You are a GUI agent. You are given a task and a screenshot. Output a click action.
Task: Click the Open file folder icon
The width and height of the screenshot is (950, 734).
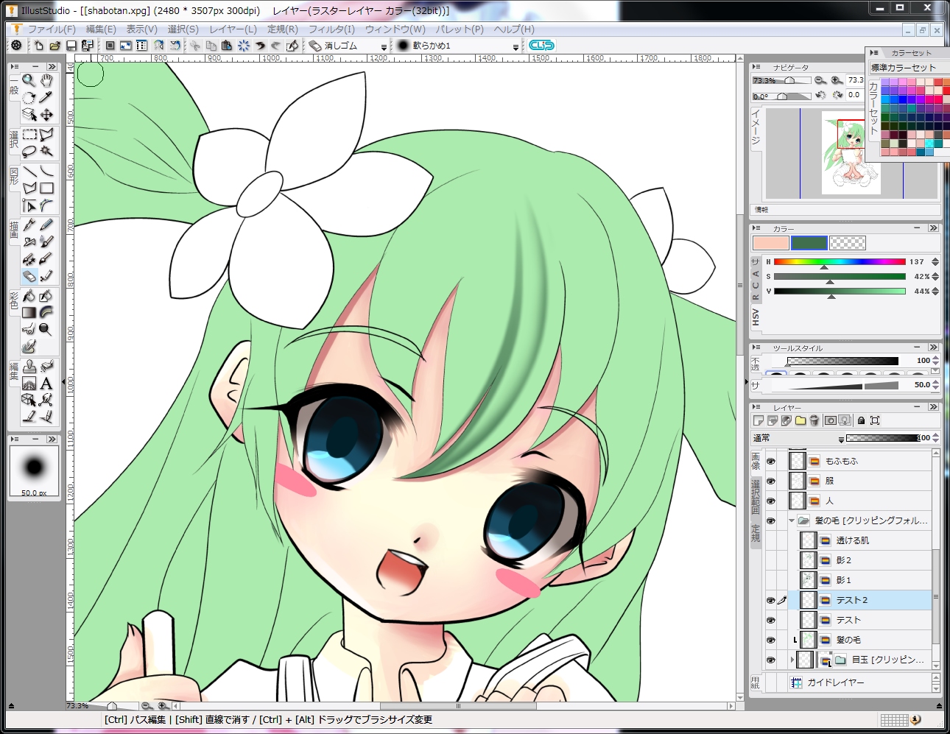click(55, 46)
